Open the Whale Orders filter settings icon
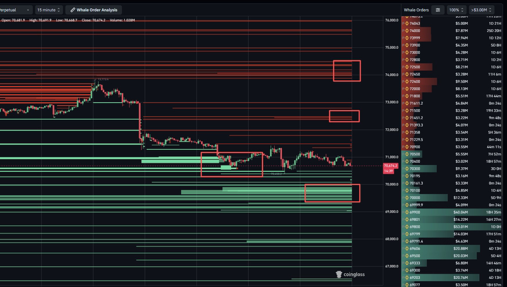The image size is (507, 287). (x=438, y=10)
